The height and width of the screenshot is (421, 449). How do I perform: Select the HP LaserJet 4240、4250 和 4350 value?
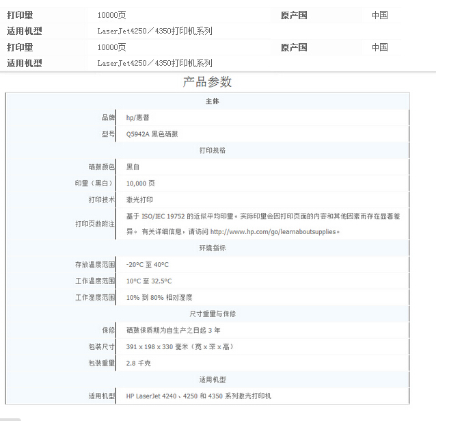pyautogui.click(x=198, y=396)
